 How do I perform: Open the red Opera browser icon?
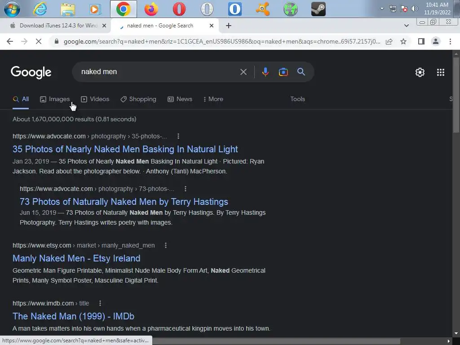(x=179, y=9)
